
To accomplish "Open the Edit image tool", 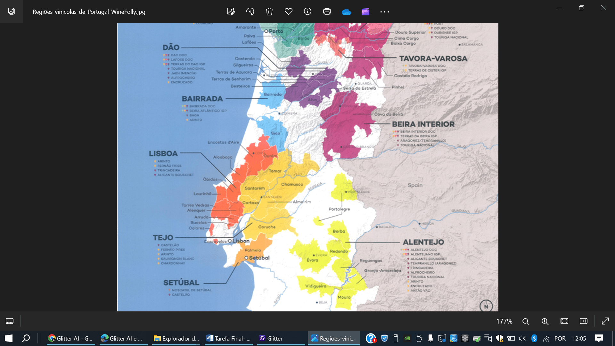I will tap(231, 12).
